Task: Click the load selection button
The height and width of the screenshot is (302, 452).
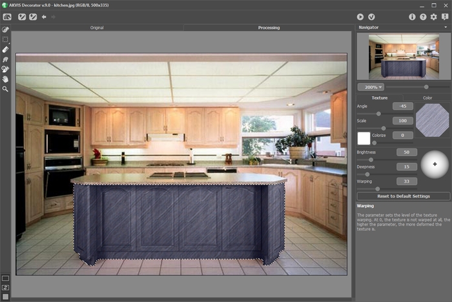Action: [22, 17]
